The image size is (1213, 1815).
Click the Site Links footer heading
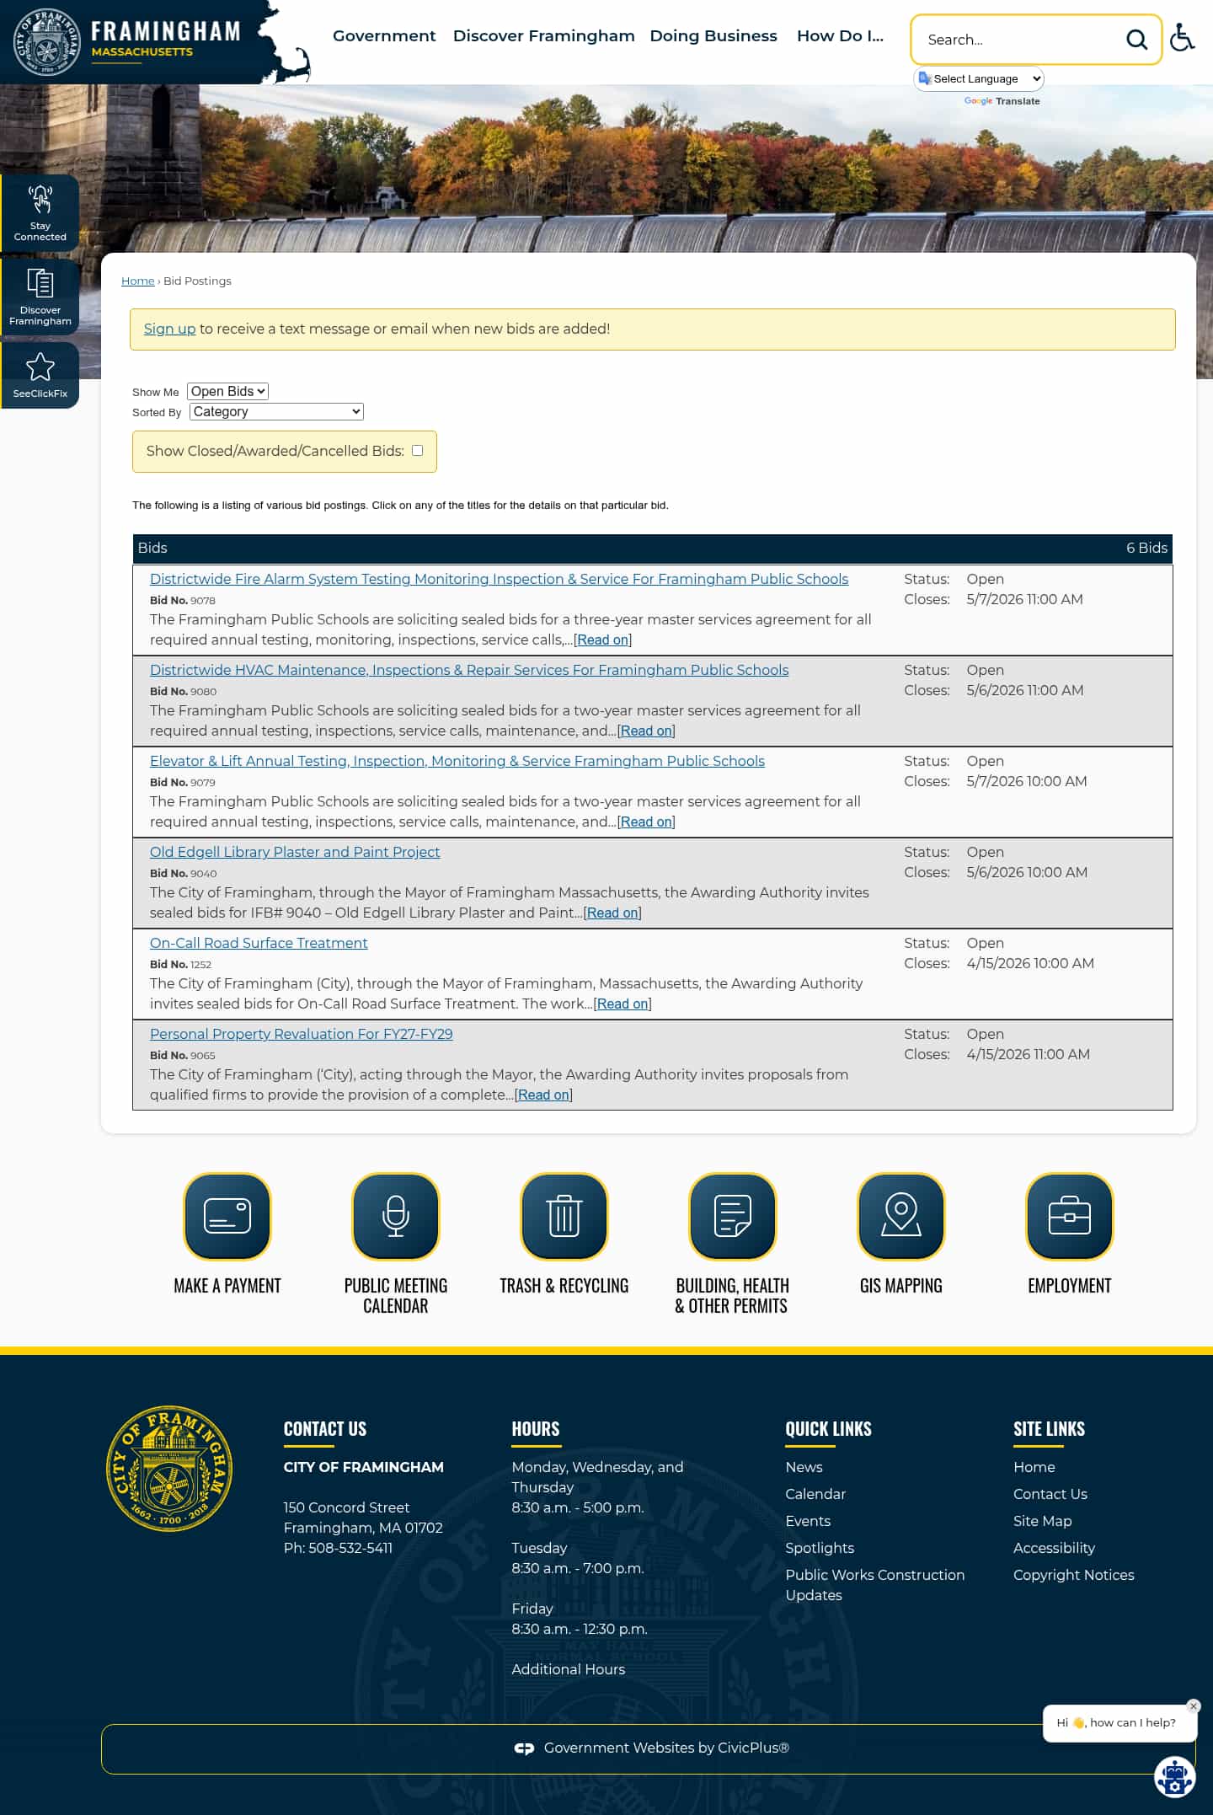1049,1429
